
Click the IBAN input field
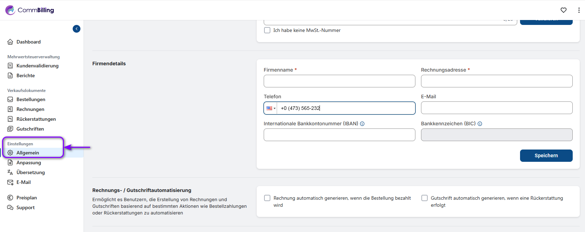point(339,135)
